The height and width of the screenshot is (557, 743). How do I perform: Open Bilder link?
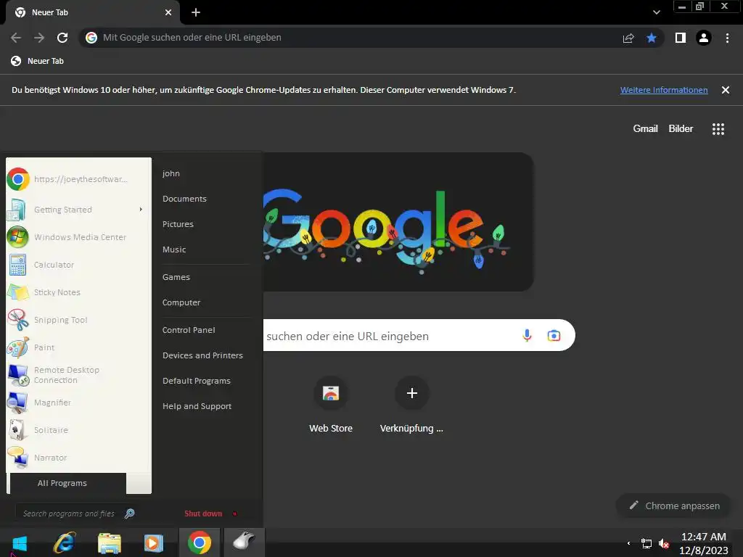click(x=681, y=129)
